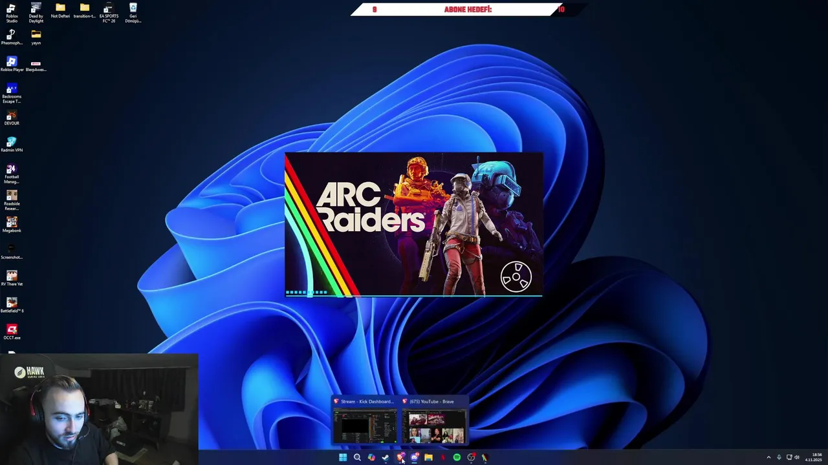This screenshot has height=465, width=828.
Task: Open the Roadside Research shortcut
Action: (12, 201)
